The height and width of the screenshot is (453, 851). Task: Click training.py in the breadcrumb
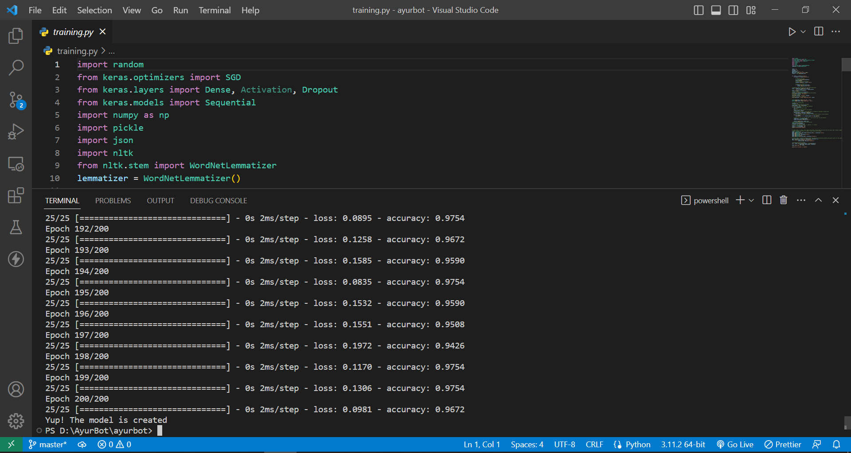coord(77,51)
